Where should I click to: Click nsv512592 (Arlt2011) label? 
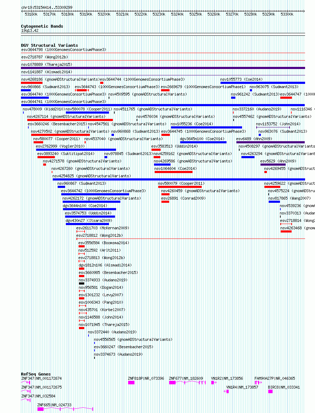(99, 250)
